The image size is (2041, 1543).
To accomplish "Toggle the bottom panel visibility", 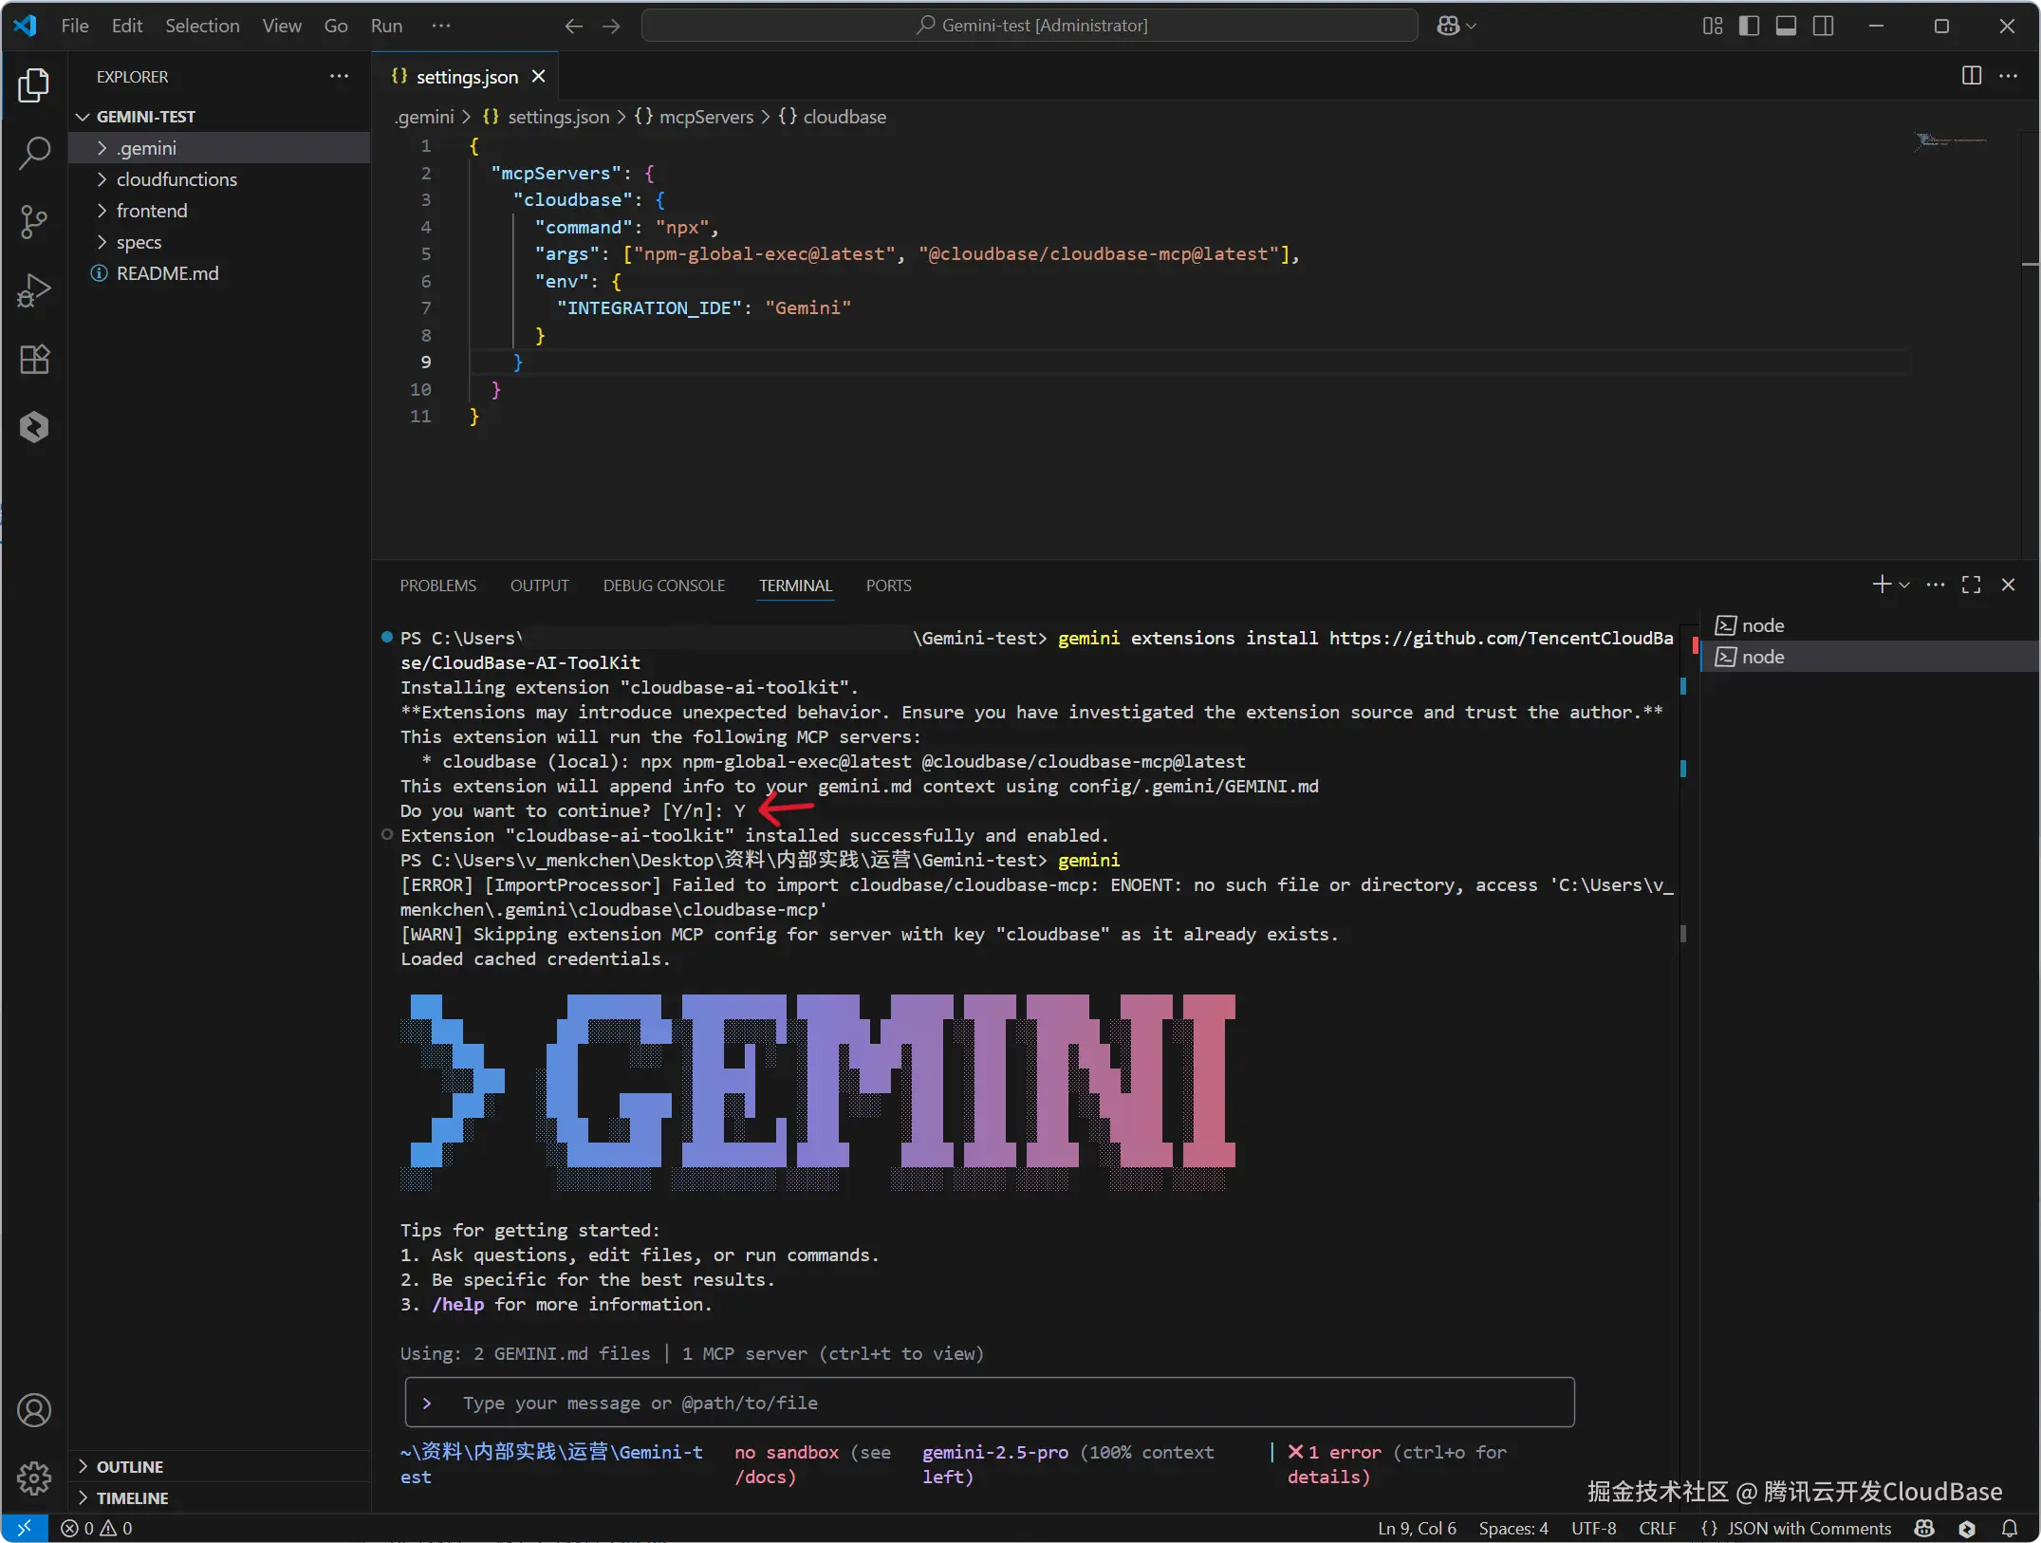I will 1786,26.
